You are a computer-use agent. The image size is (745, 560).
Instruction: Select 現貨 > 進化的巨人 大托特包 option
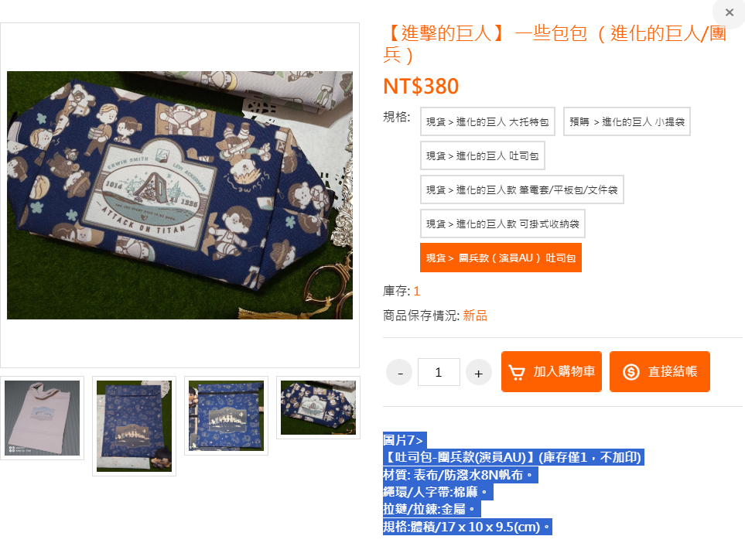coord(487,121)
